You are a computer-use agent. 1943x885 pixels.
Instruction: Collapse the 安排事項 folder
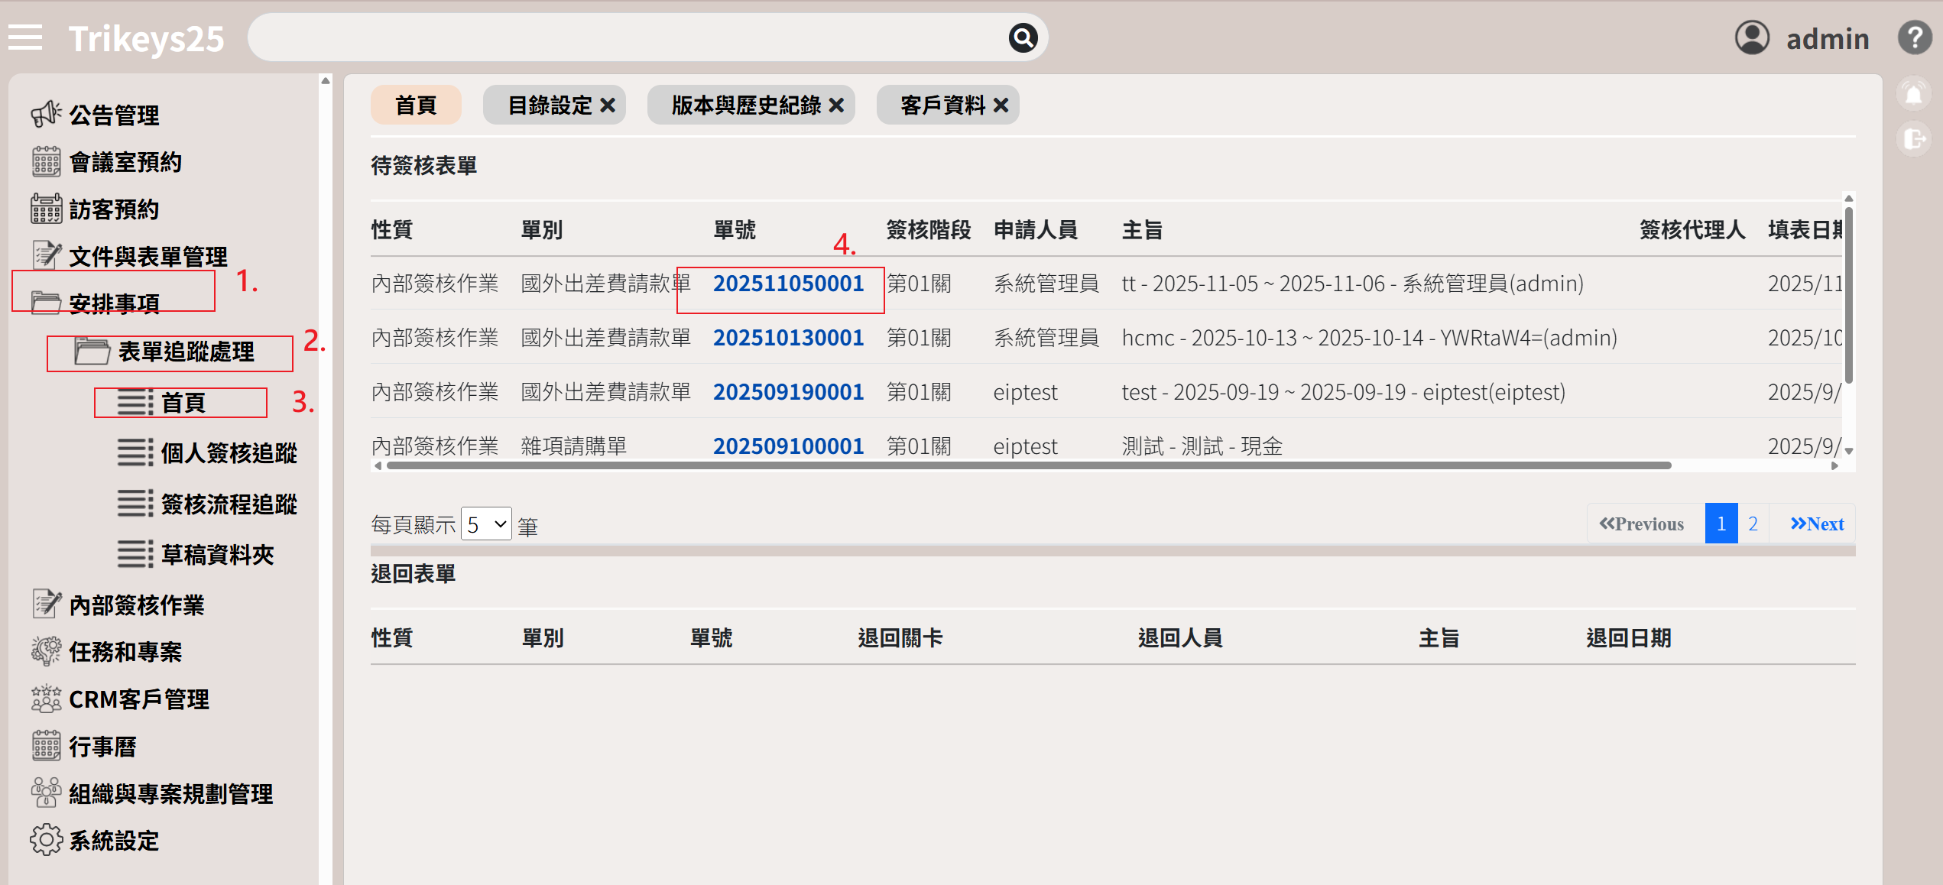(x=113, y=303)
